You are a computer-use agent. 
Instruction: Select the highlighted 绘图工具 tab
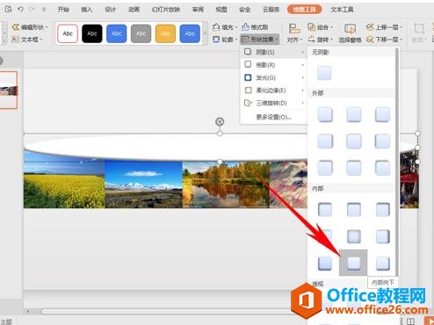pyautogui.click(x=305, y=10)
